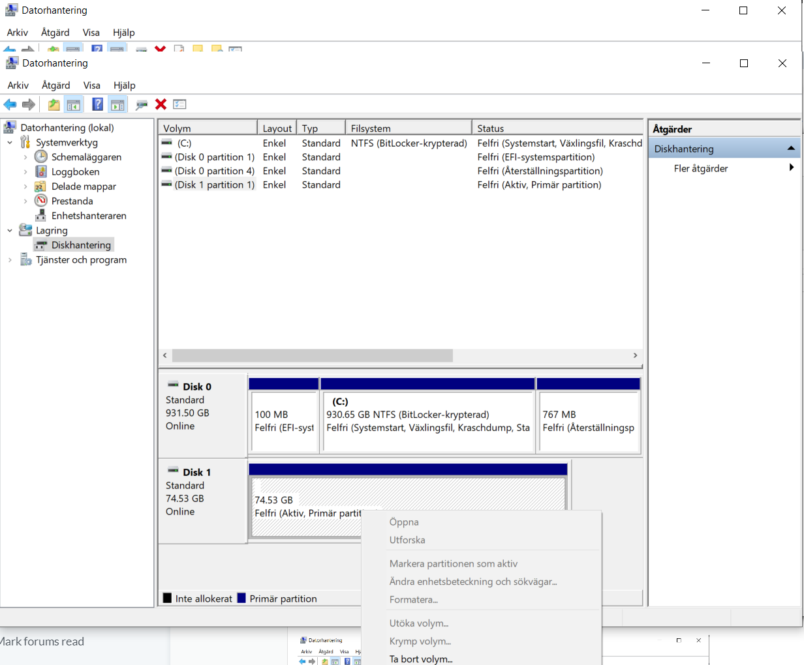Click the blue Primär partition legend swatch
The height and width of the screenshot is (665, 804).
pyautogui.click(x=241, y=598)
